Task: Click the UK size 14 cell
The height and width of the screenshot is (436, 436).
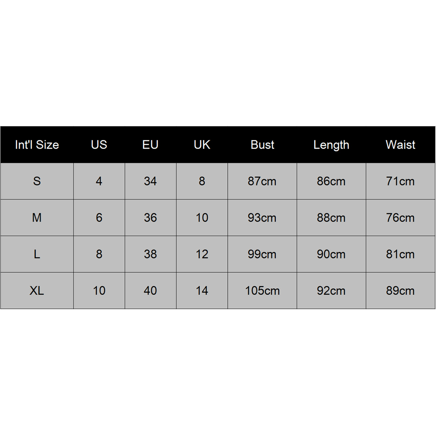Action: click(x=202, y=291)
